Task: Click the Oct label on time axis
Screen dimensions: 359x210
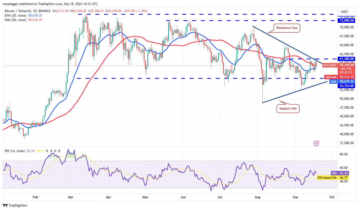Action: tap(332, 197)
